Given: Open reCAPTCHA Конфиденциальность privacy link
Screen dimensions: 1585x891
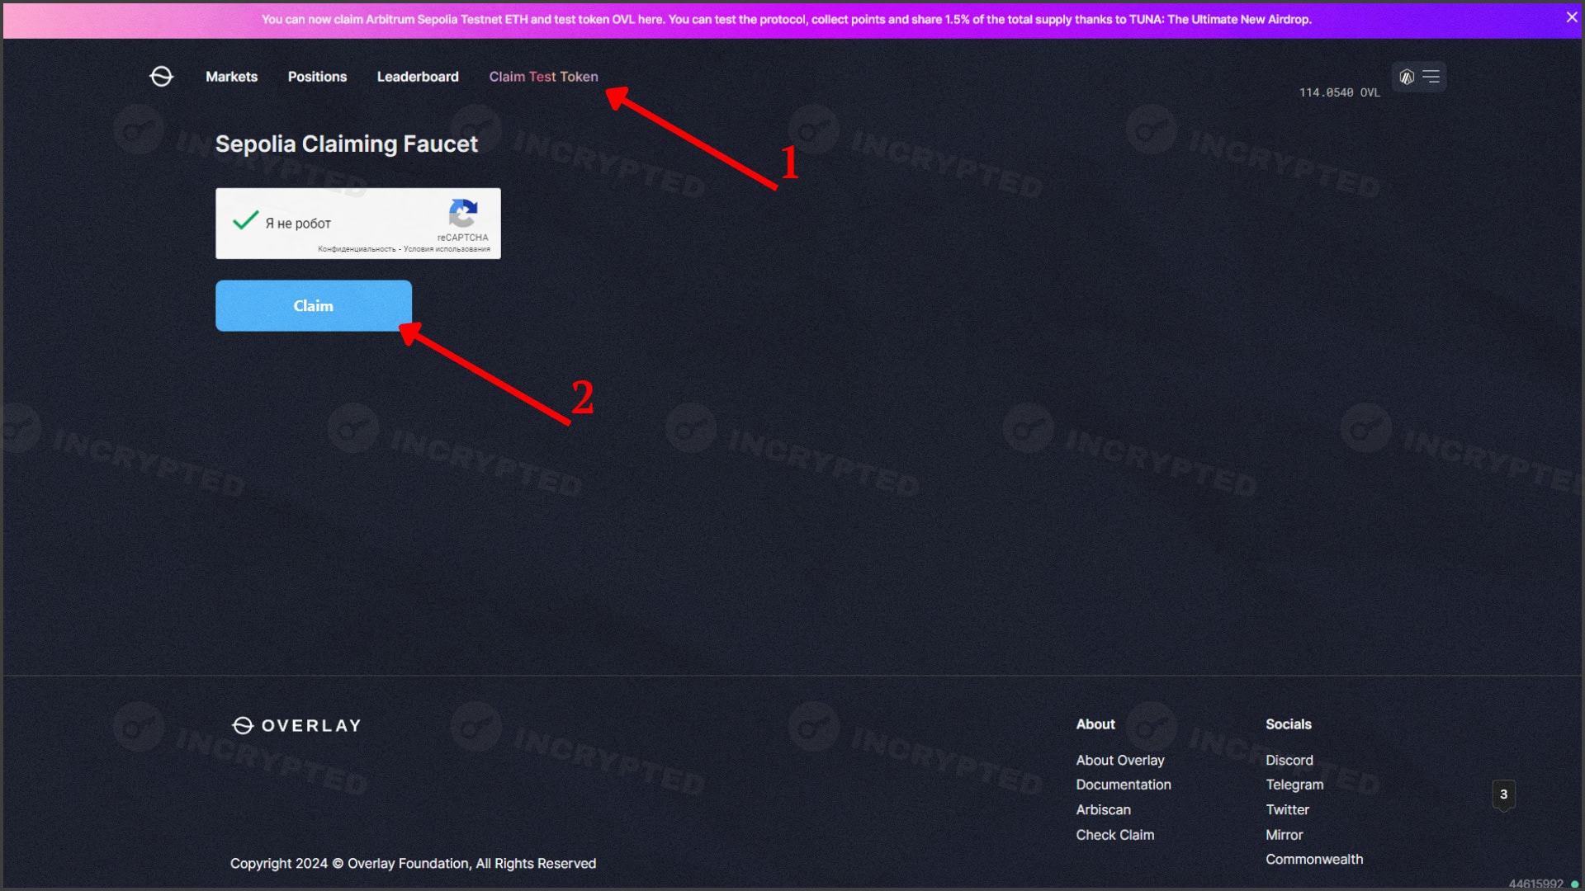Looking at the screenshot, I should 357,249.
